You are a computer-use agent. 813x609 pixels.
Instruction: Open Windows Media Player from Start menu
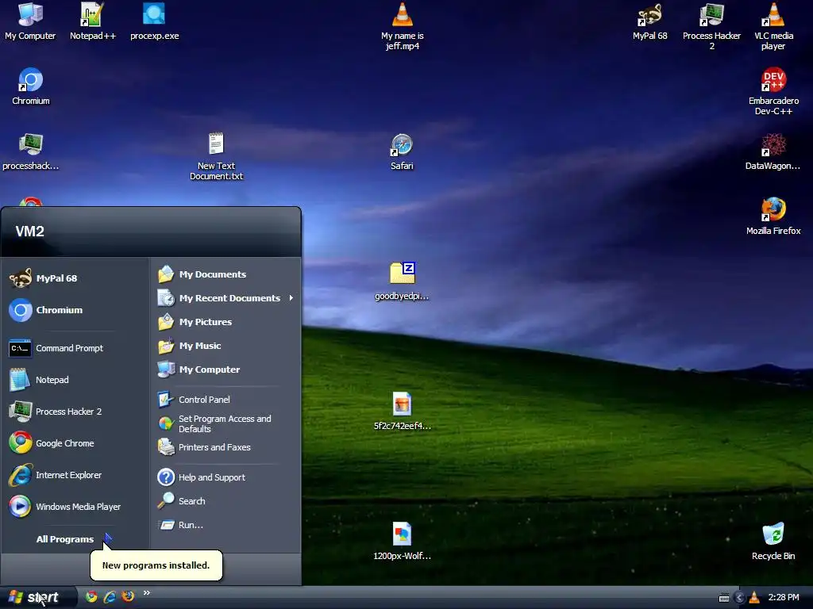tap(75, 507)
